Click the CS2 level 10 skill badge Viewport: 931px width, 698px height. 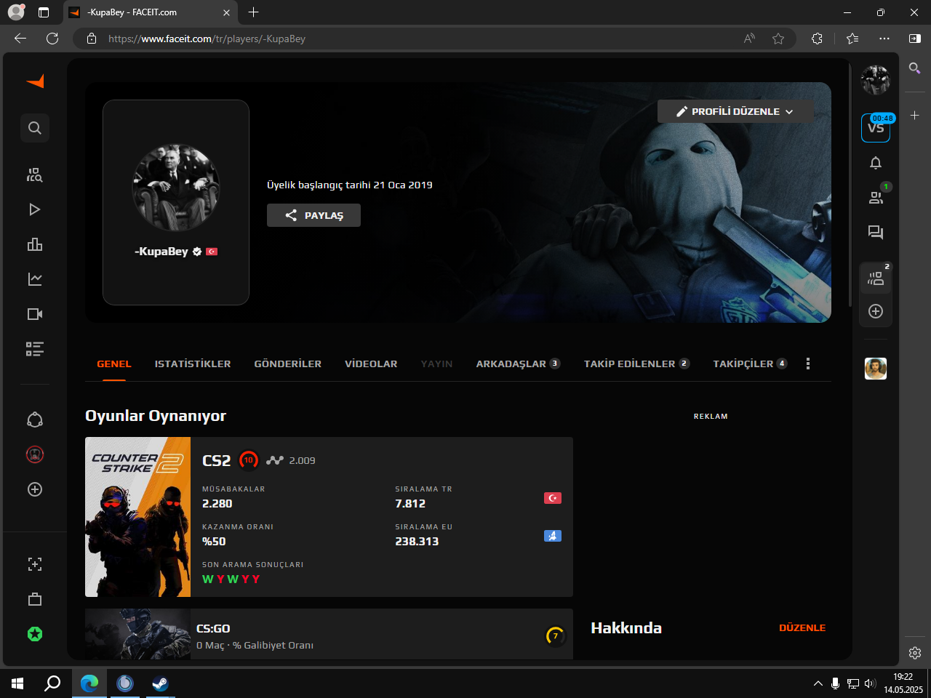pos(249,460)
